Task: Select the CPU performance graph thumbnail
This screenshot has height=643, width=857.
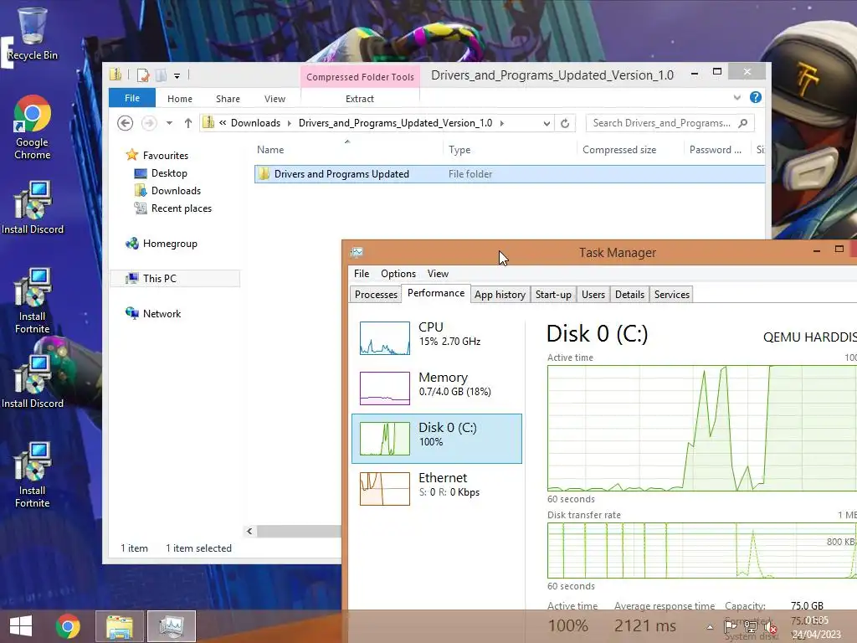Action: (x=385, y=338)
